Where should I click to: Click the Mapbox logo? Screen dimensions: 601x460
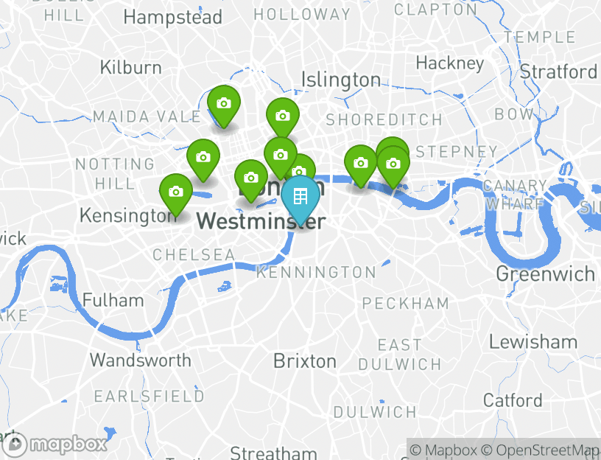[x=54, y=445]
